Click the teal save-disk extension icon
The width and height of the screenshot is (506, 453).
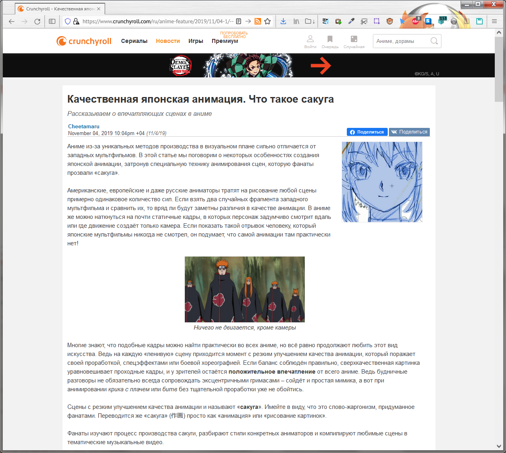click(480, 21)
